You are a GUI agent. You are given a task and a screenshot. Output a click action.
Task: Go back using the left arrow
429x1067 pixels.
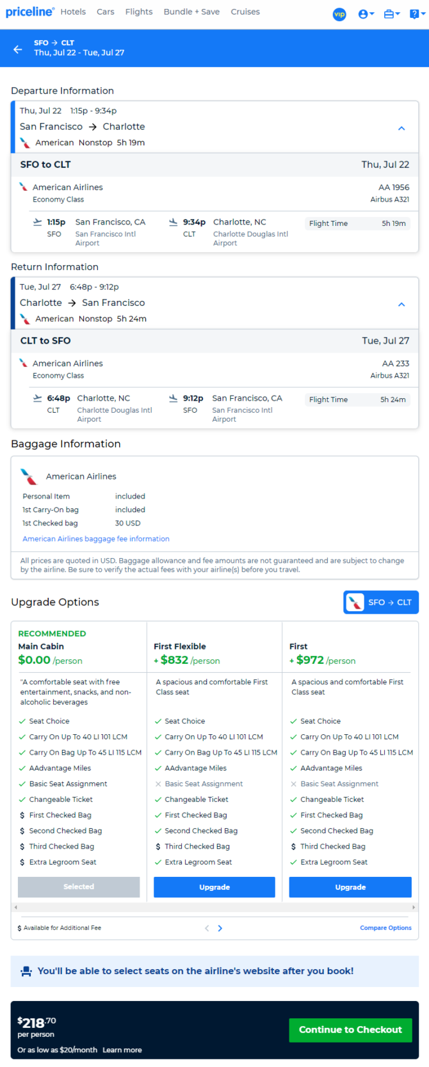click(18, 49)
